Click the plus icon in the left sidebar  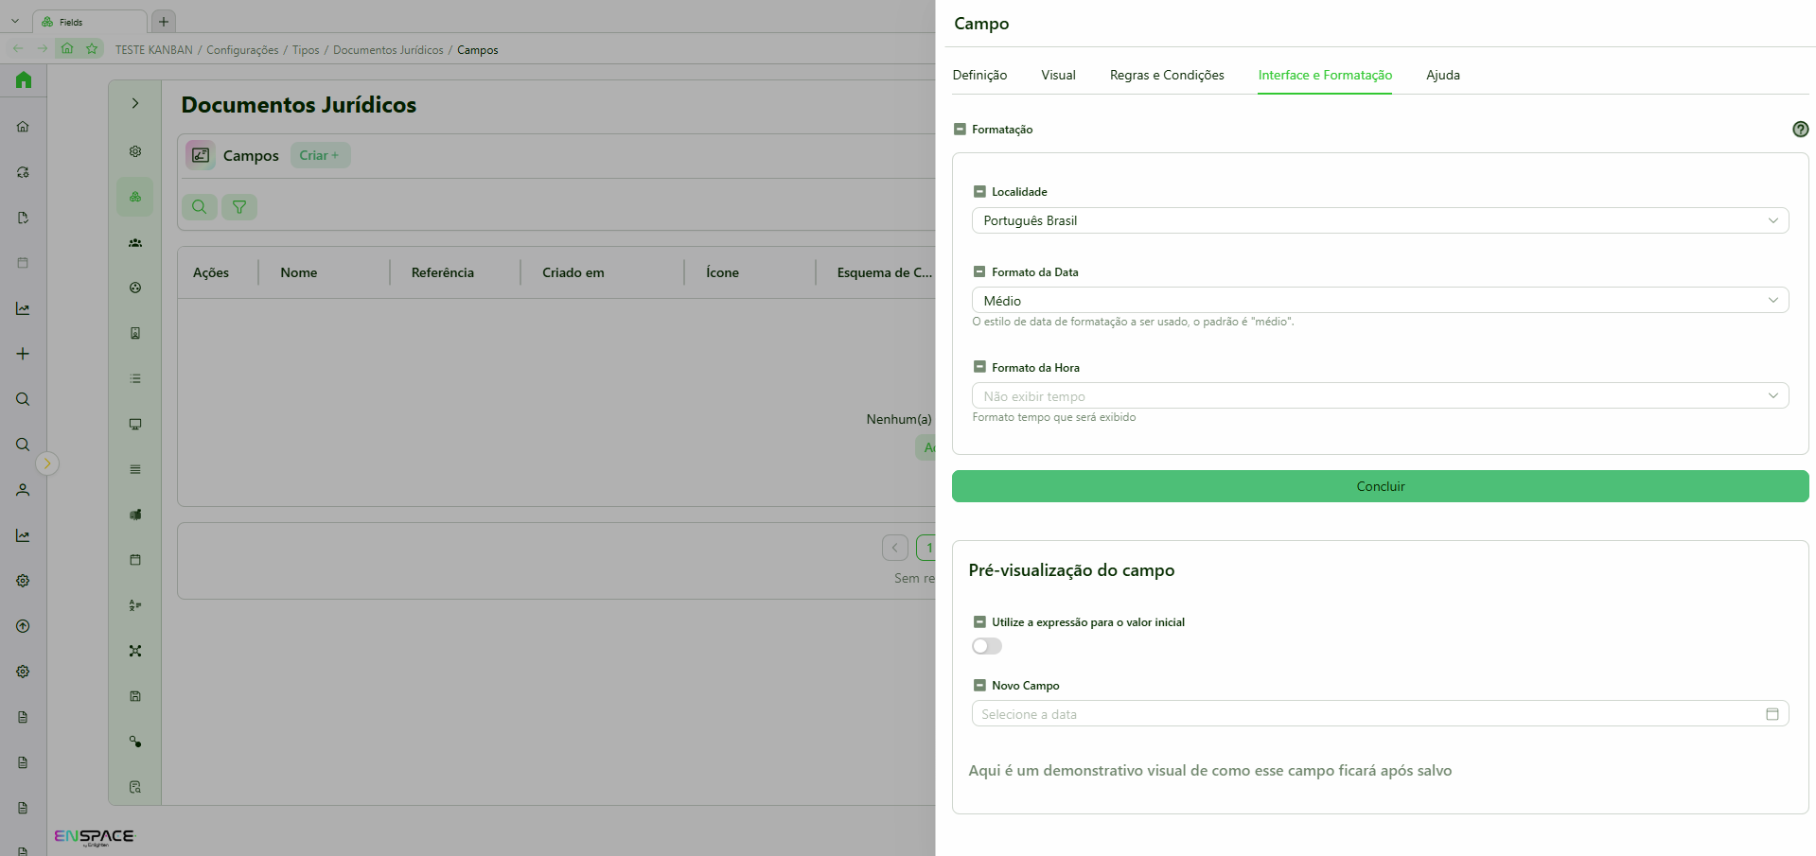pos(23,354)
